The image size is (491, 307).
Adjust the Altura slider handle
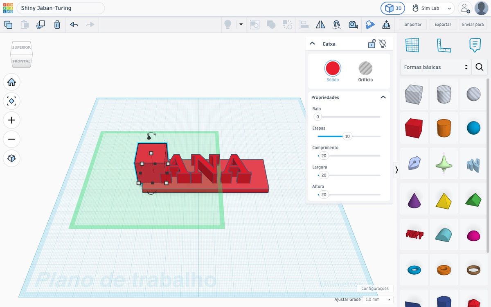coord(324,195)
